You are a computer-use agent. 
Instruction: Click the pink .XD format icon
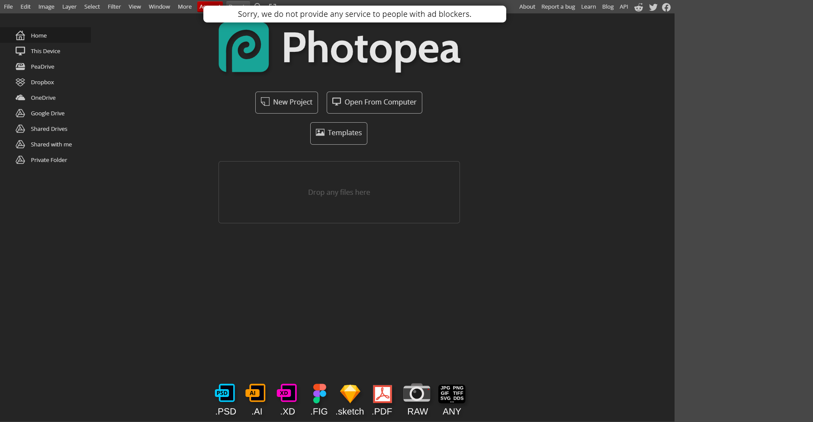[x=287, y=393]
